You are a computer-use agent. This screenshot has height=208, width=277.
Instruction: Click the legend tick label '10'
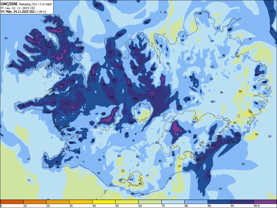(25, 206)
